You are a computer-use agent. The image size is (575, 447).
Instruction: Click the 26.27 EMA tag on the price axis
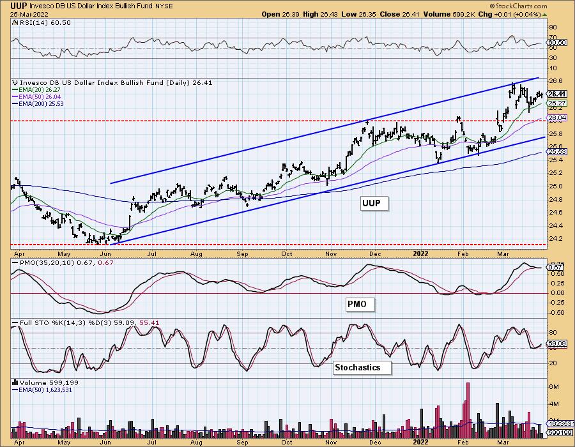557,103
